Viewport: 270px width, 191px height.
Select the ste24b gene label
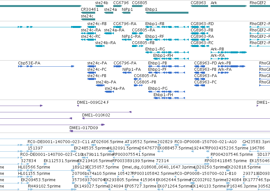point(102,3)
